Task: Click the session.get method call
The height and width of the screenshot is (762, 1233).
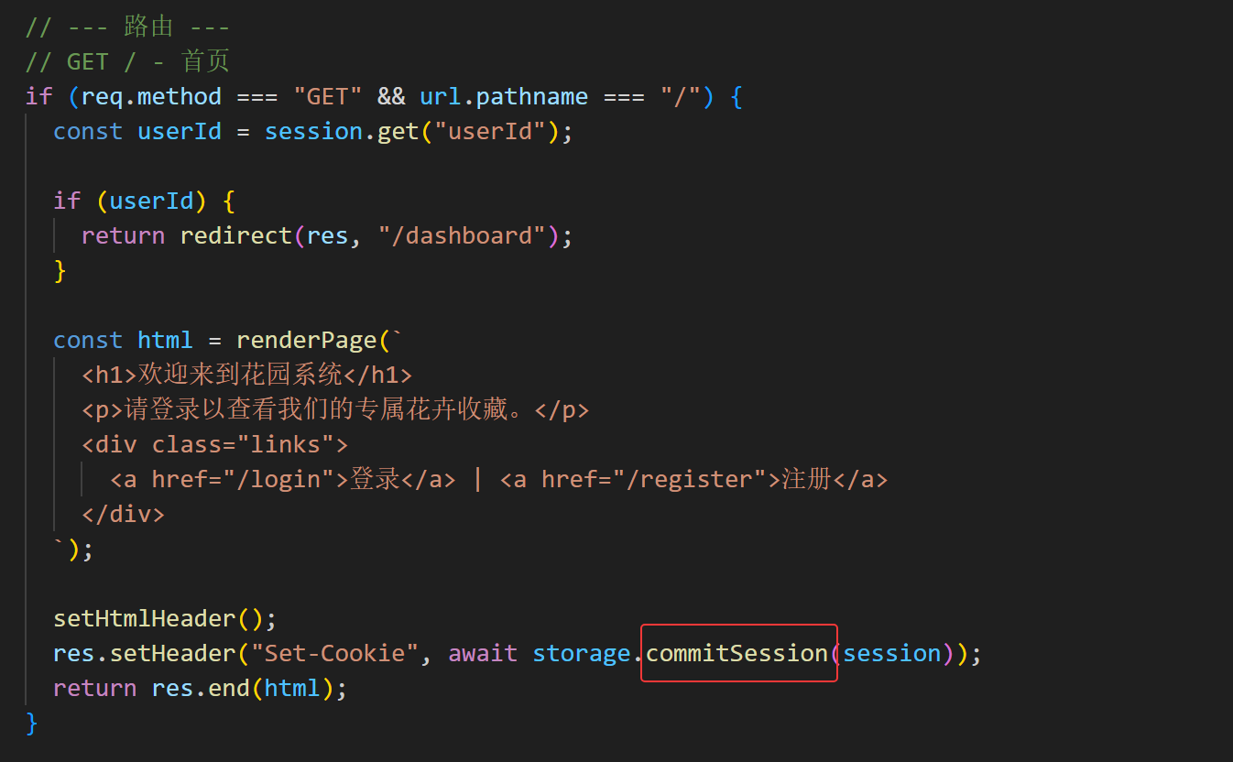Action: coord(341,131)
